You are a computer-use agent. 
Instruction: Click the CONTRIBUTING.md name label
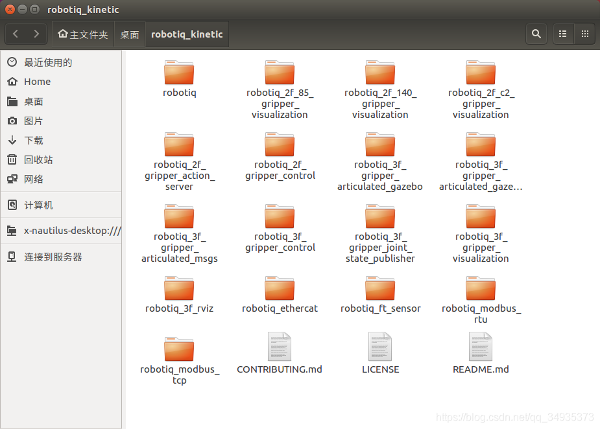[280, 369]
